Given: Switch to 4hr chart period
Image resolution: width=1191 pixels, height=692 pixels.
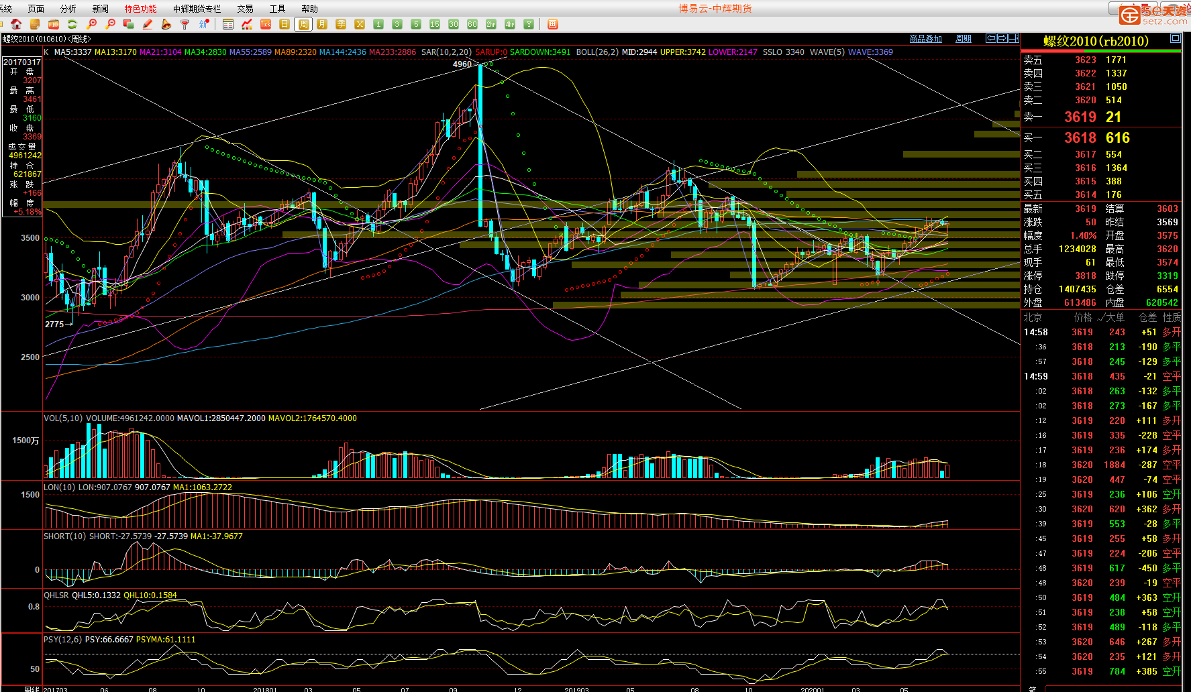Looking at the screenshot, I should coord(510,24).
